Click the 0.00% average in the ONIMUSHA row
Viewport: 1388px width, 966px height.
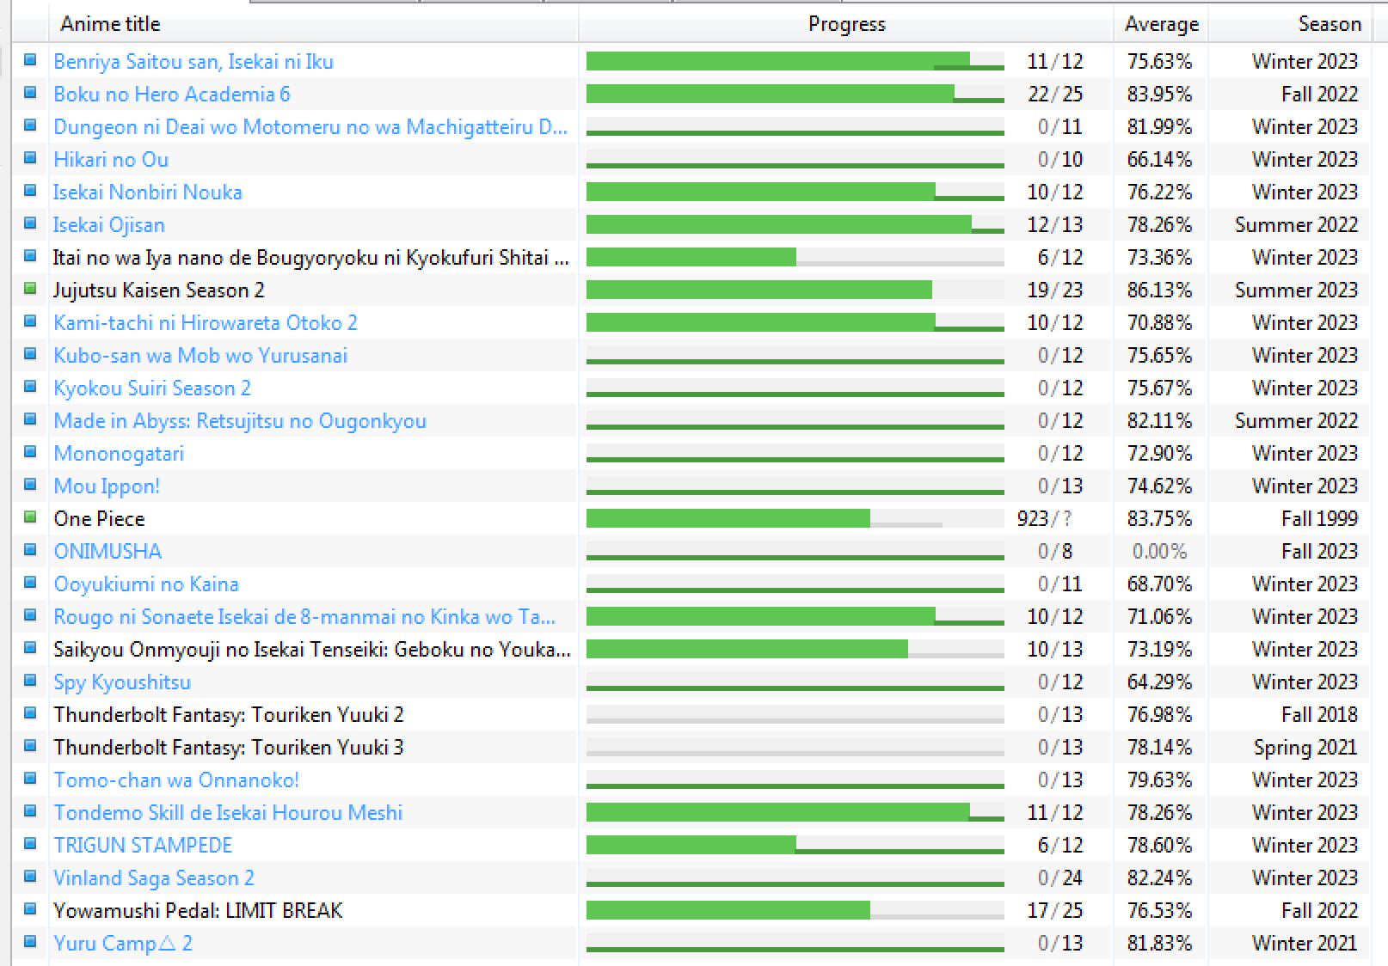1160,552
